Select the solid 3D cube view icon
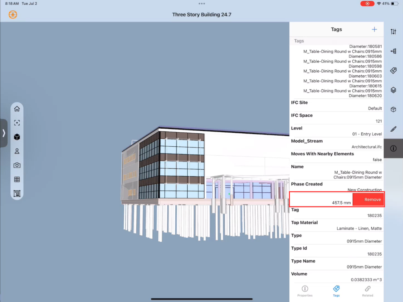Image resolution: width=403 pixels, height=302 pixels. pos(17,137)
